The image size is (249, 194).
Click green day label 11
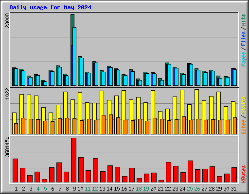pyautogui.click(x=88, y=189)
